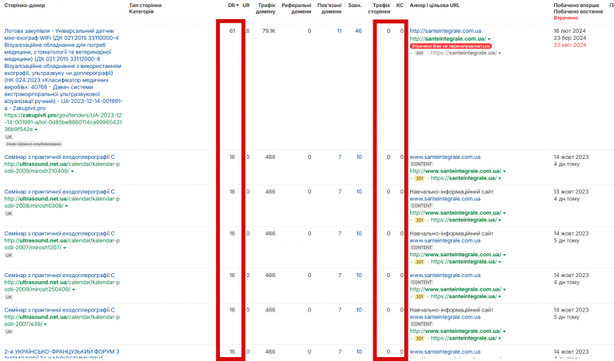Expand caret after the mirosh210409 URL
The width and height of the screenshot is (614, 361).
pos(73,172)
